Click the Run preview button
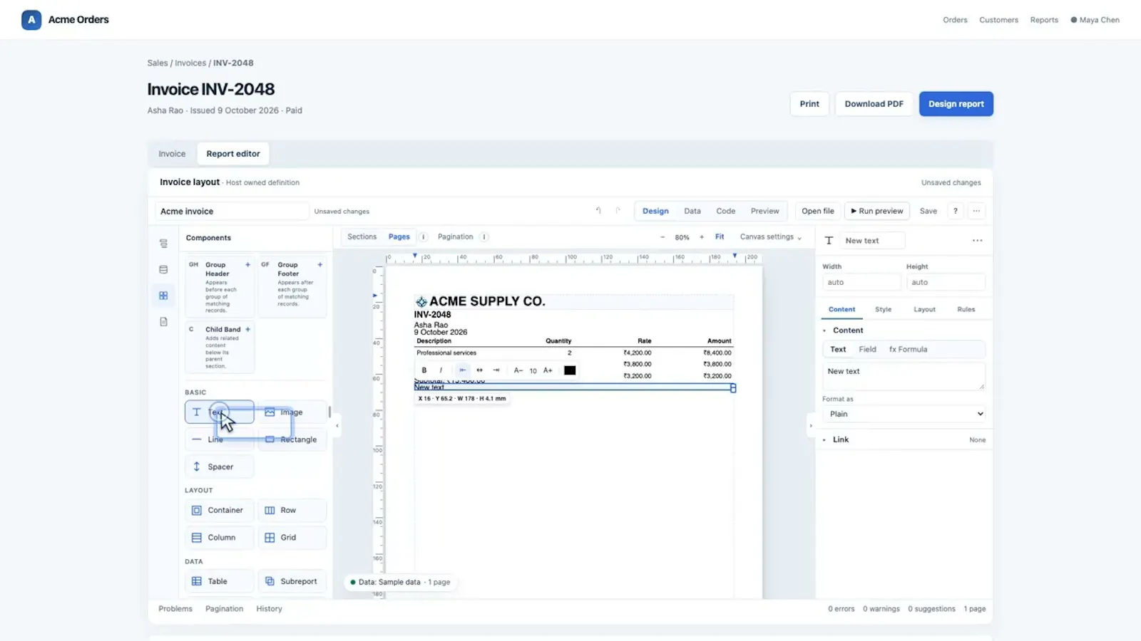Screen dimensions: 1141x641 (877, 211)
